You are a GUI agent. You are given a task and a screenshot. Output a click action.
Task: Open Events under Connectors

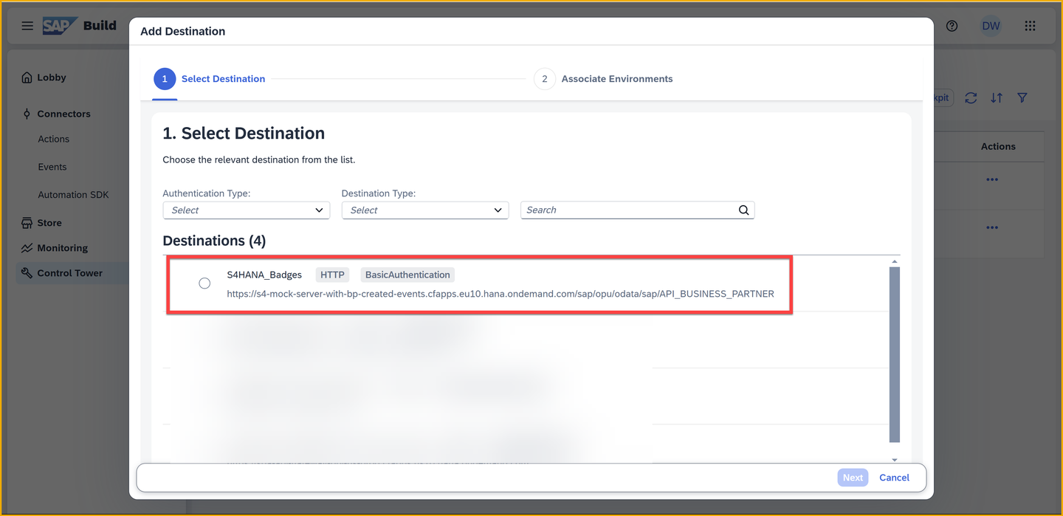[x=52, y=167]
